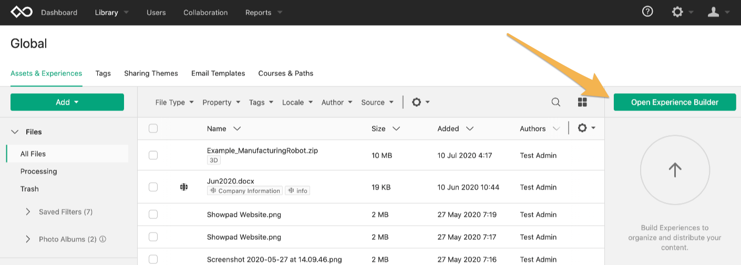Open the user profile icon menu
Viewport: 741px width, 265px height.
pos(713,12)
